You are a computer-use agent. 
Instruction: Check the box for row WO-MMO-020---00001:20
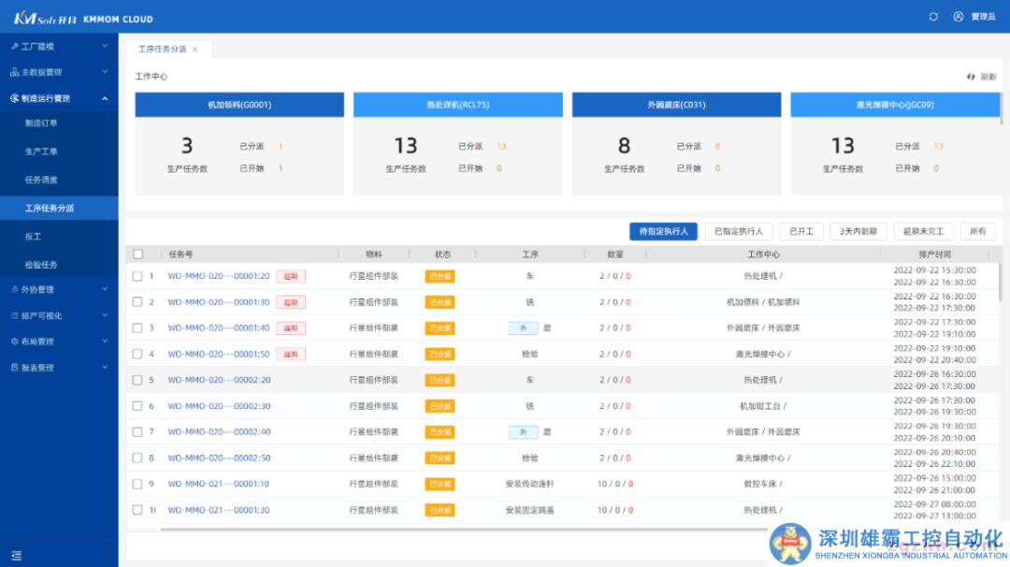click(x=137, y=276)
